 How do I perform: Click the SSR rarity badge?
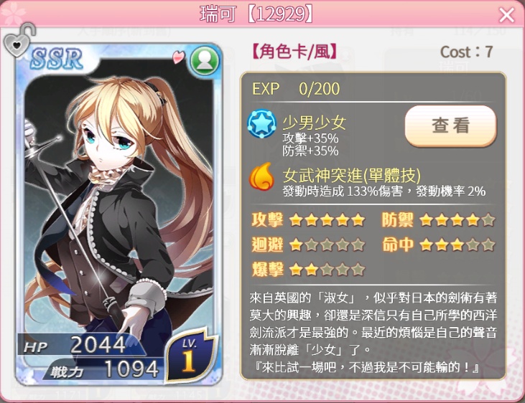coord(56,60)
